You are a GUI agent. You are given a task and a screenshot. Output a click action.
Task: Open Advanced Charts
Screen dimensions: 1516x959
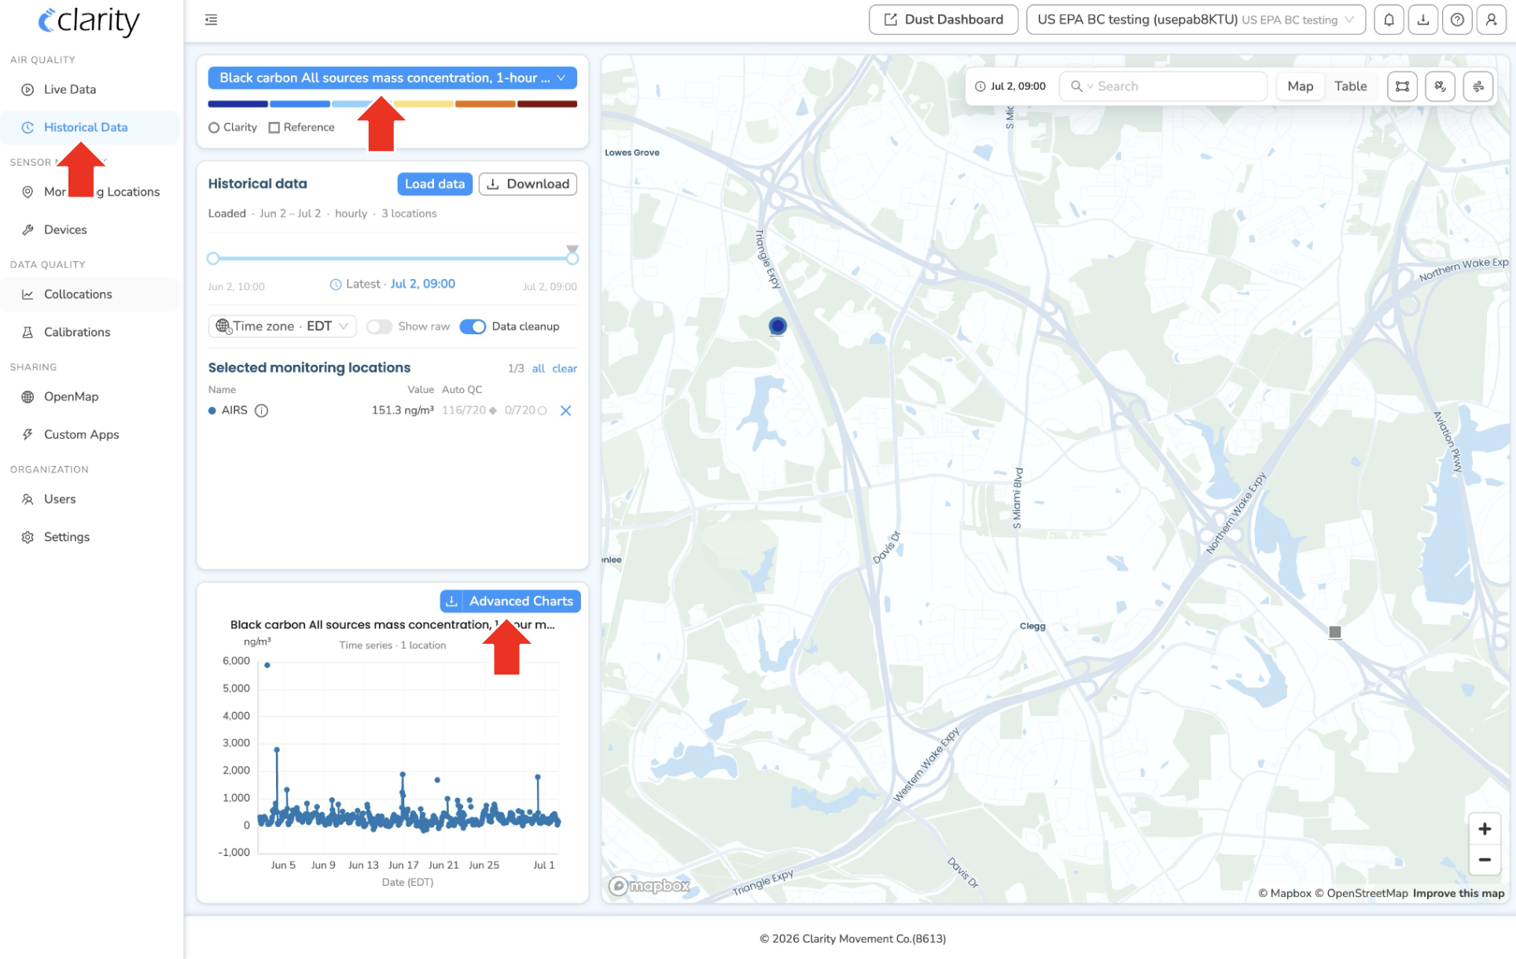521,601
